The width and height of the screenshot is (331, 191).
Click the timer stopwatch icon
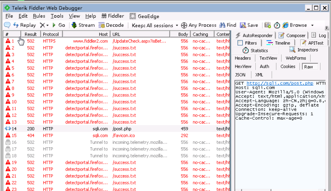[277, 25]
